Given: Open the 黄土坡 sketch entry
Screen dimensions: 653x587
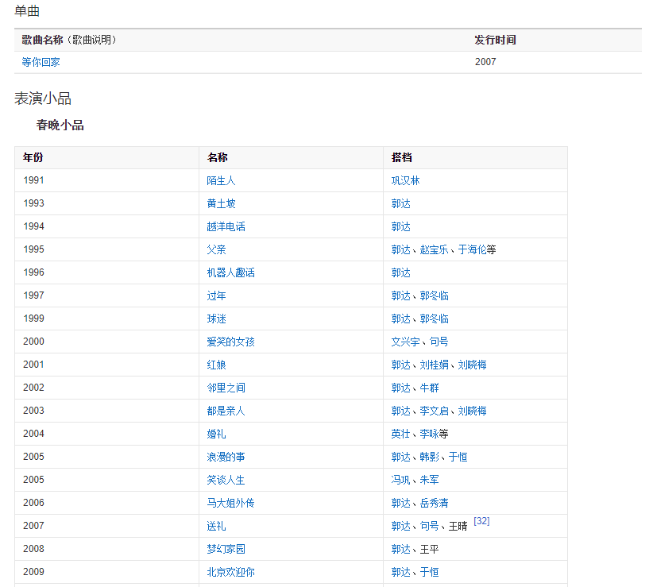Looking at the screenshot, I should [x=221, y=203].
